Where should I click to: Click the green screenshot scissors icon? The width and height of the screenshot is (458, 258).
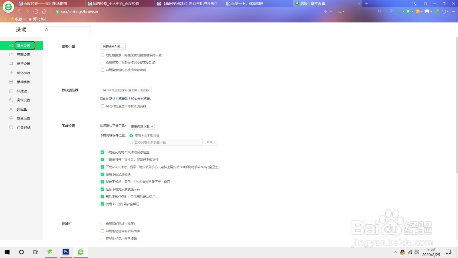(399, 11)
